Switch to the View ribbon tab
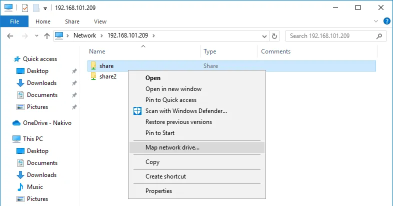 pyautogui.click(x=100, y=21)
